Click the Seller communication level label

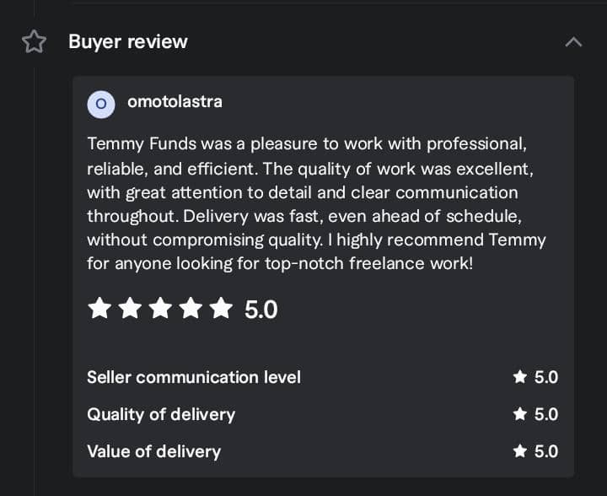[x=194, y=377]
